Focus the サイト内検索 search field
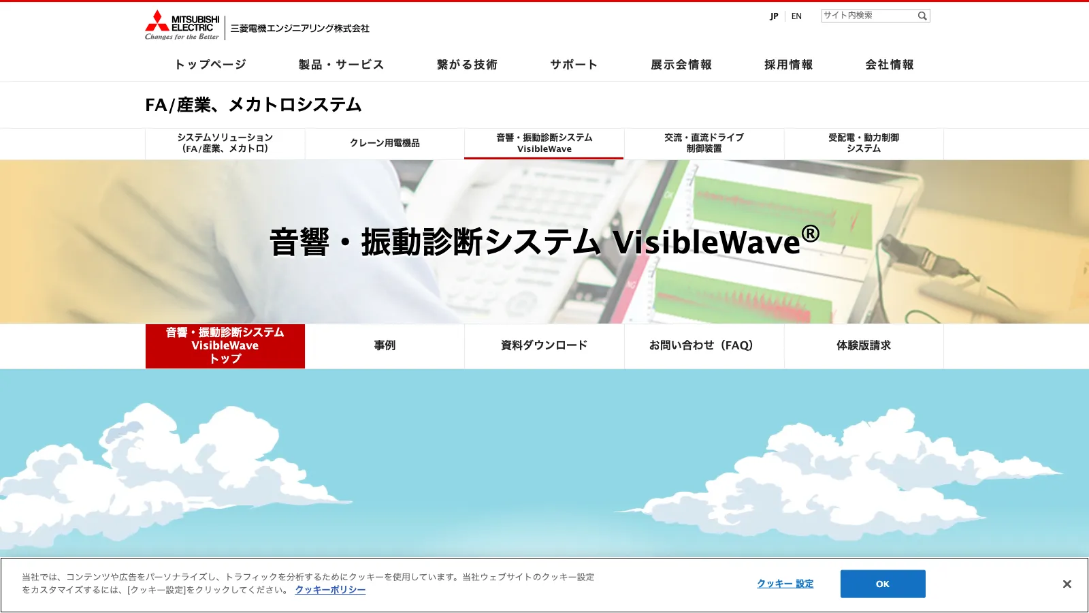The height and width of the screenshot is (613, 1089). pyautogui.click(x=868, y=16)
